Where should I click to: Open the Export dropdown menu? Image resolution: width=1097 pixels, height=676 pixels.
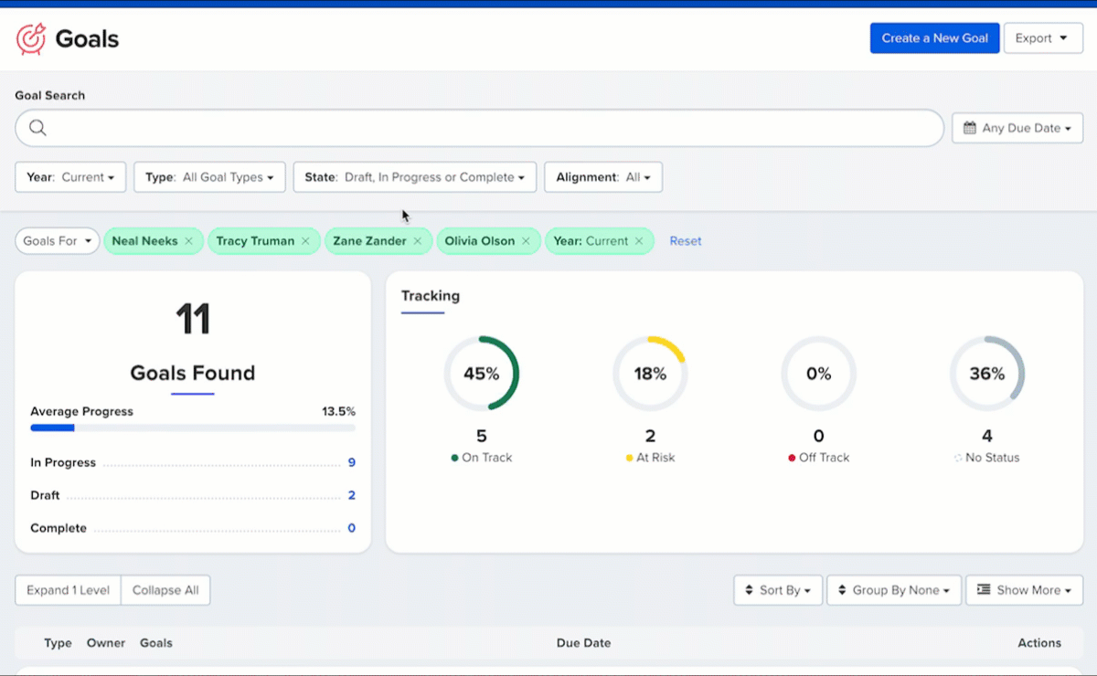pyautogui.click(x=1042, y=38)
